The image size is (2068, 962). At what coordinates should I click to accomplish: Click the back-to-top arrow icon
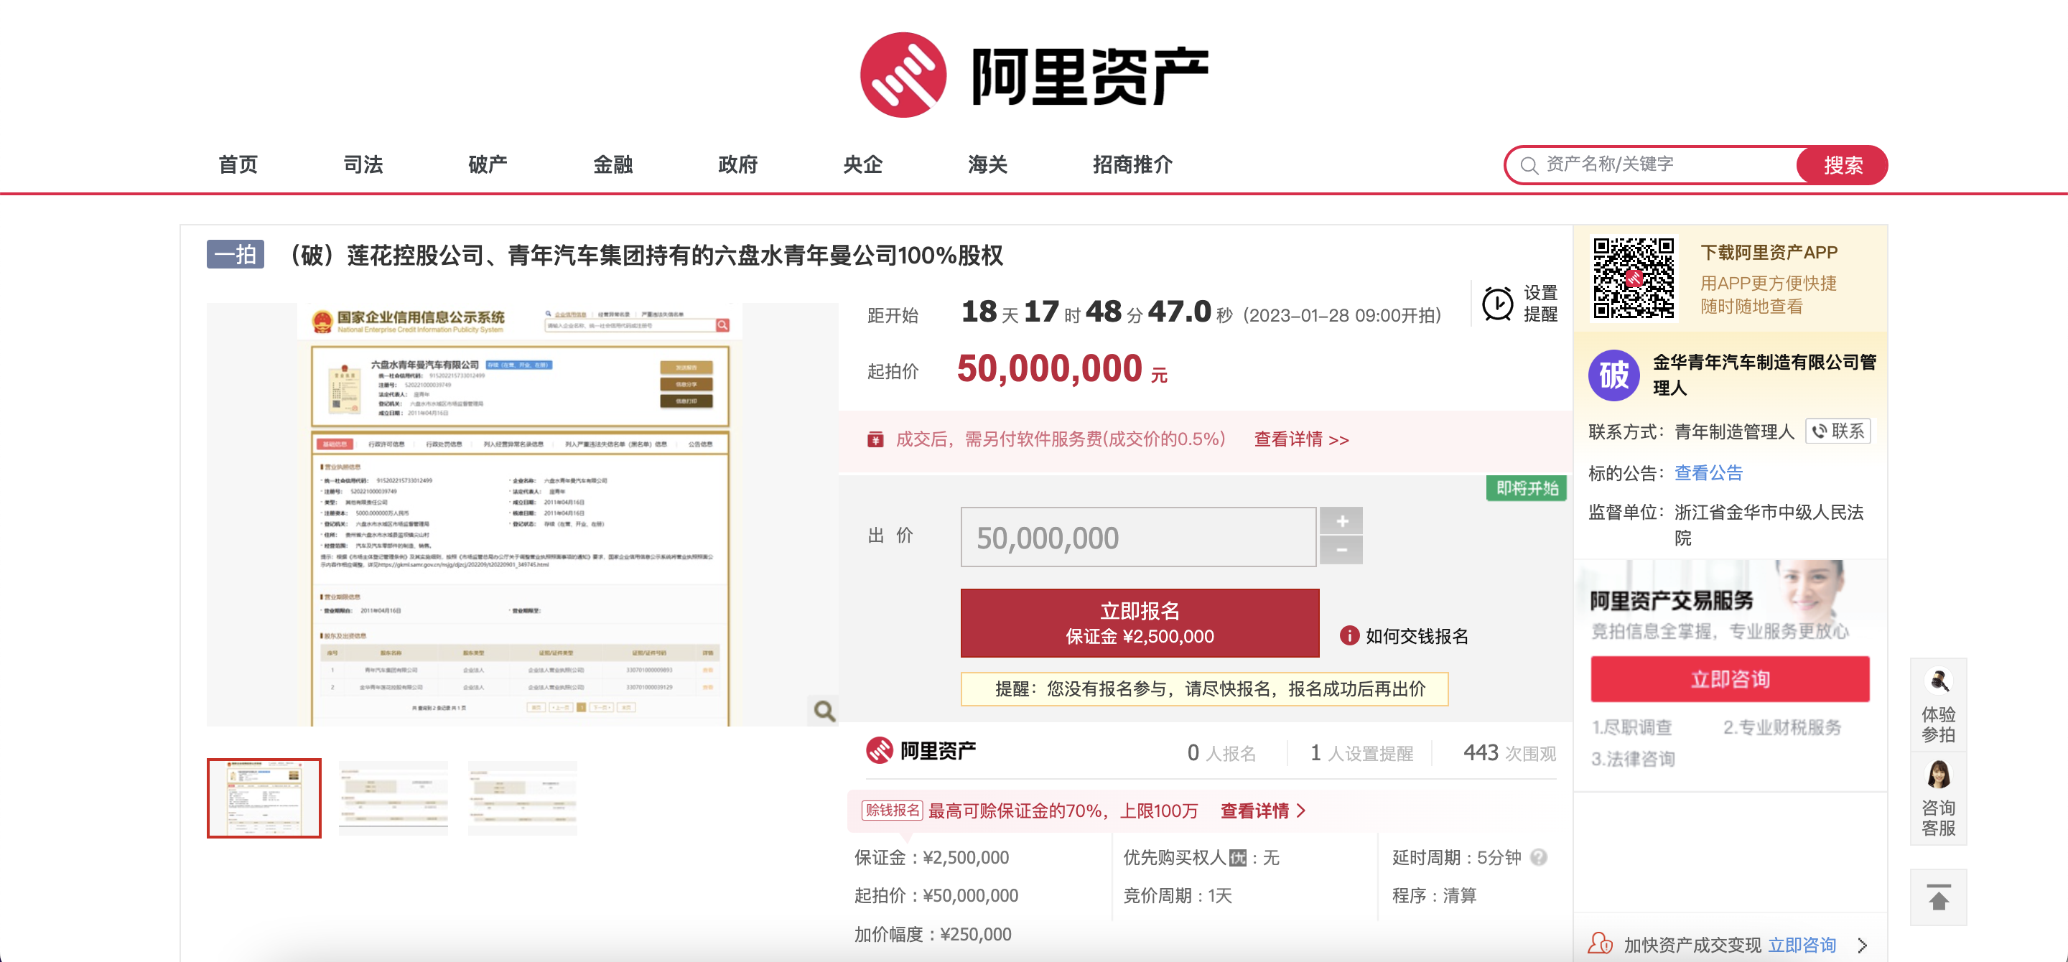[x=1939, y=897]
